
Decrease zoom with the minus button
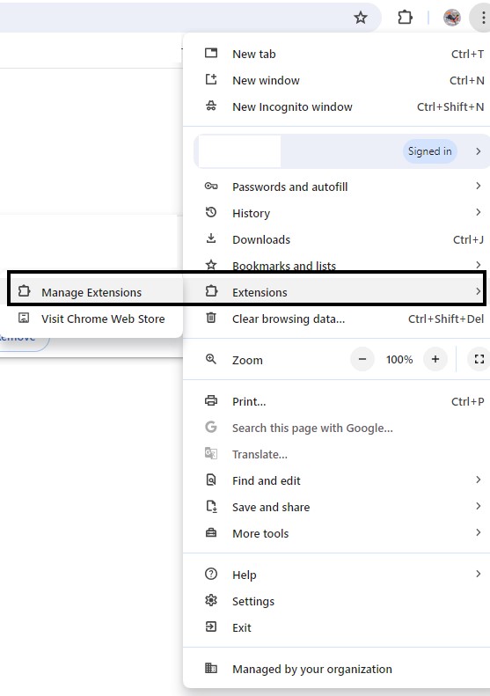(x=362, y=359)
